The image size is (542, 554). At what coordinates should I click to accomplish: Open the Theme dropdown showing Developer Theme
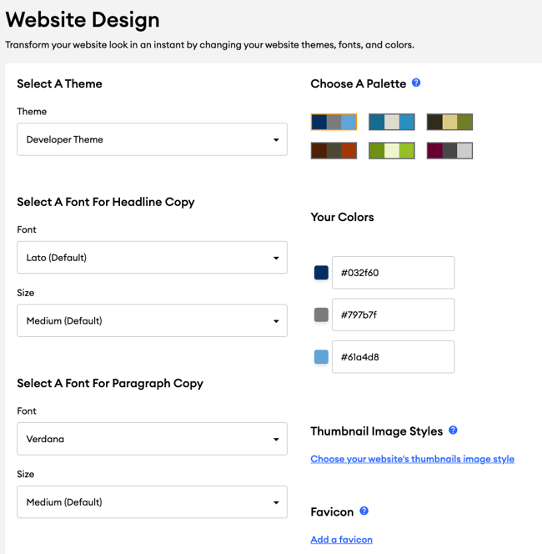[153, 139]
